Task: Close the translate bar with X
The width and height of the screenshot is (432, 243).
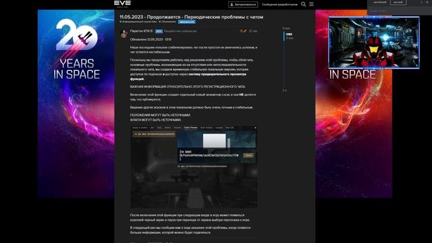Action: coord(427,2)
